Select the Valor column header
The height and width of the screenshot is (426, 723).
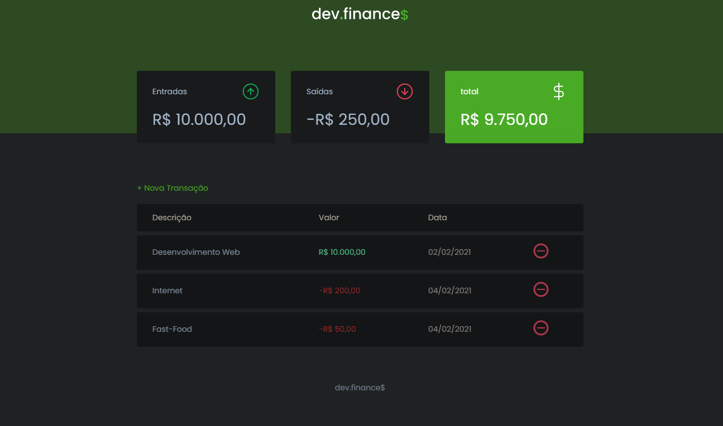(329, 217)
